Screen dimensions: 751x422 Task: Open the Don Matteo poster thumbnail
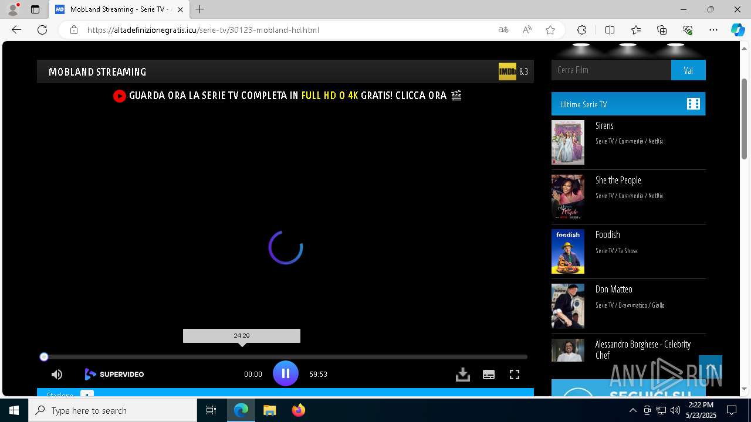568,306
